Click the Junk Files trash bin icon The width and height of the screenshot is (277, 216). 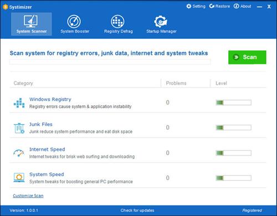point(19,128)
